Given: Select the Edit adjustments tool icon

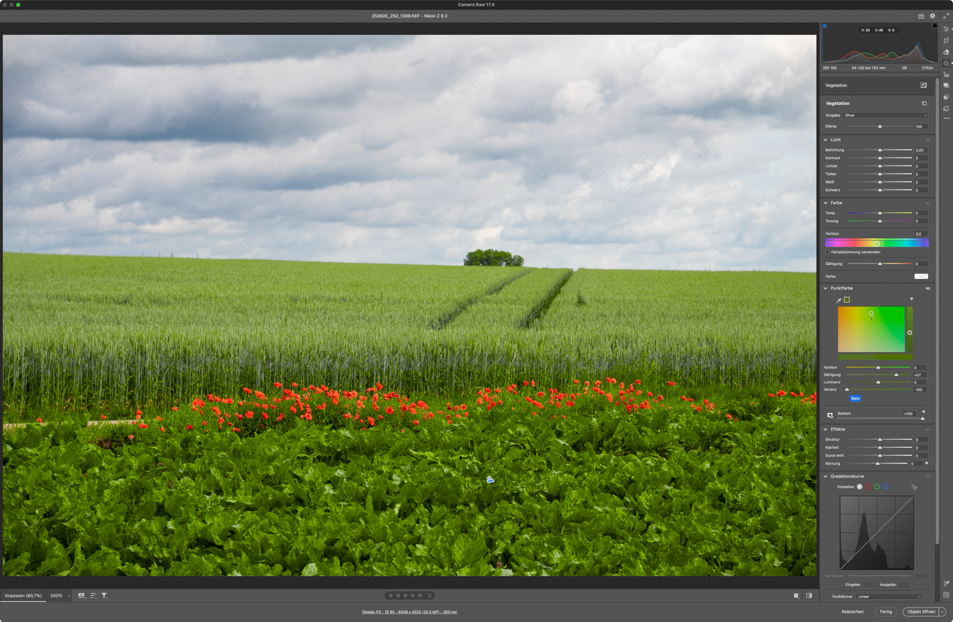Looking at the screenshot, I should pyautogui.click(x=946, y=29).
